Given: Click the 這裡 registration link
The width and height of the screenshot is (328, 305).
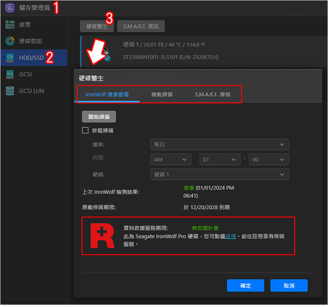Looking at the screenshot, I should click(230, 236).
